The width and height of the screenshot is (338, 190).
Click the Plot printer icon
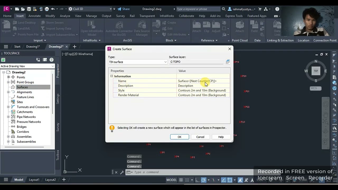47,9
